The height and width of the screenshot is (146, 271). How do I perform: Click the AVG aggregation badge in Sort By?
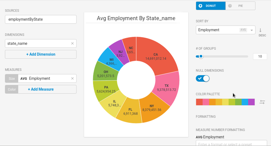pyautogui.click(x=243, y=30)
